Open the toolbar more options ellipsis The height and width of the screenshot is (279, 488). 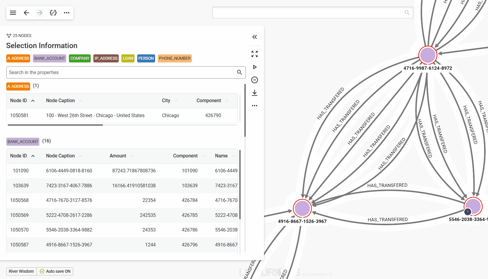tap(67, 13)
